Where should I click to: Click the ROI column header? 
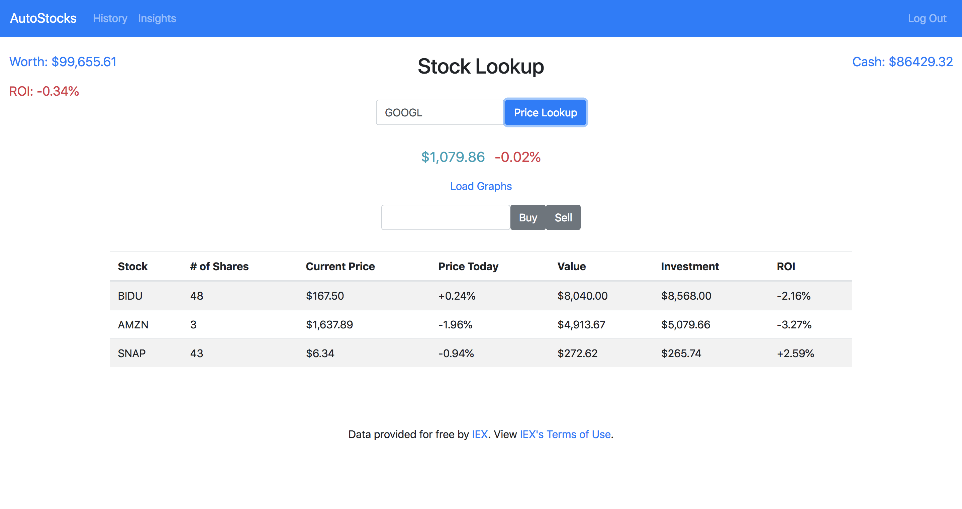point(786,266)
